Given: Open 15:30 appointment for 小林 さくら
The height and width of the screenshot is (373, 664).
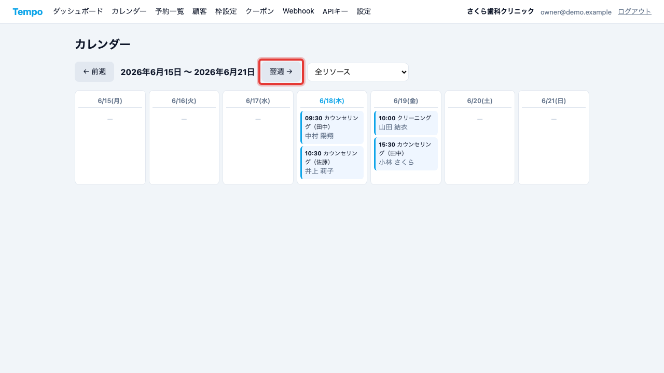Looking at the screenshot, I should [x=406, y=154].
